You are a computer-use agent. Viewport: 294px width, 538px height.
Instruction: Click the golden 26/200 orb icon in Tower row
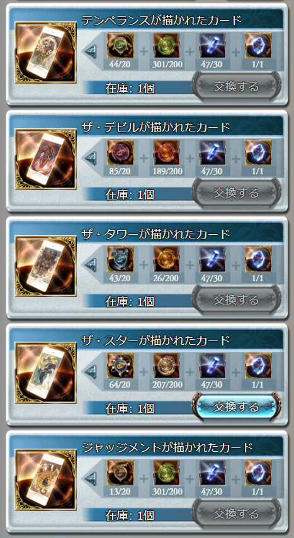click(166, 259)
